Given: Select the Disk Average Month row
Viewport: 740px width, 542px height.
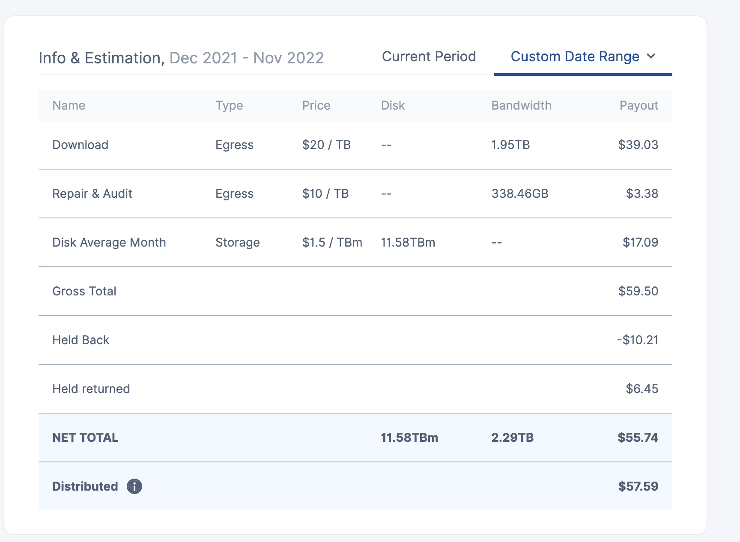Looking at the screenshot, I should [109, 242].
